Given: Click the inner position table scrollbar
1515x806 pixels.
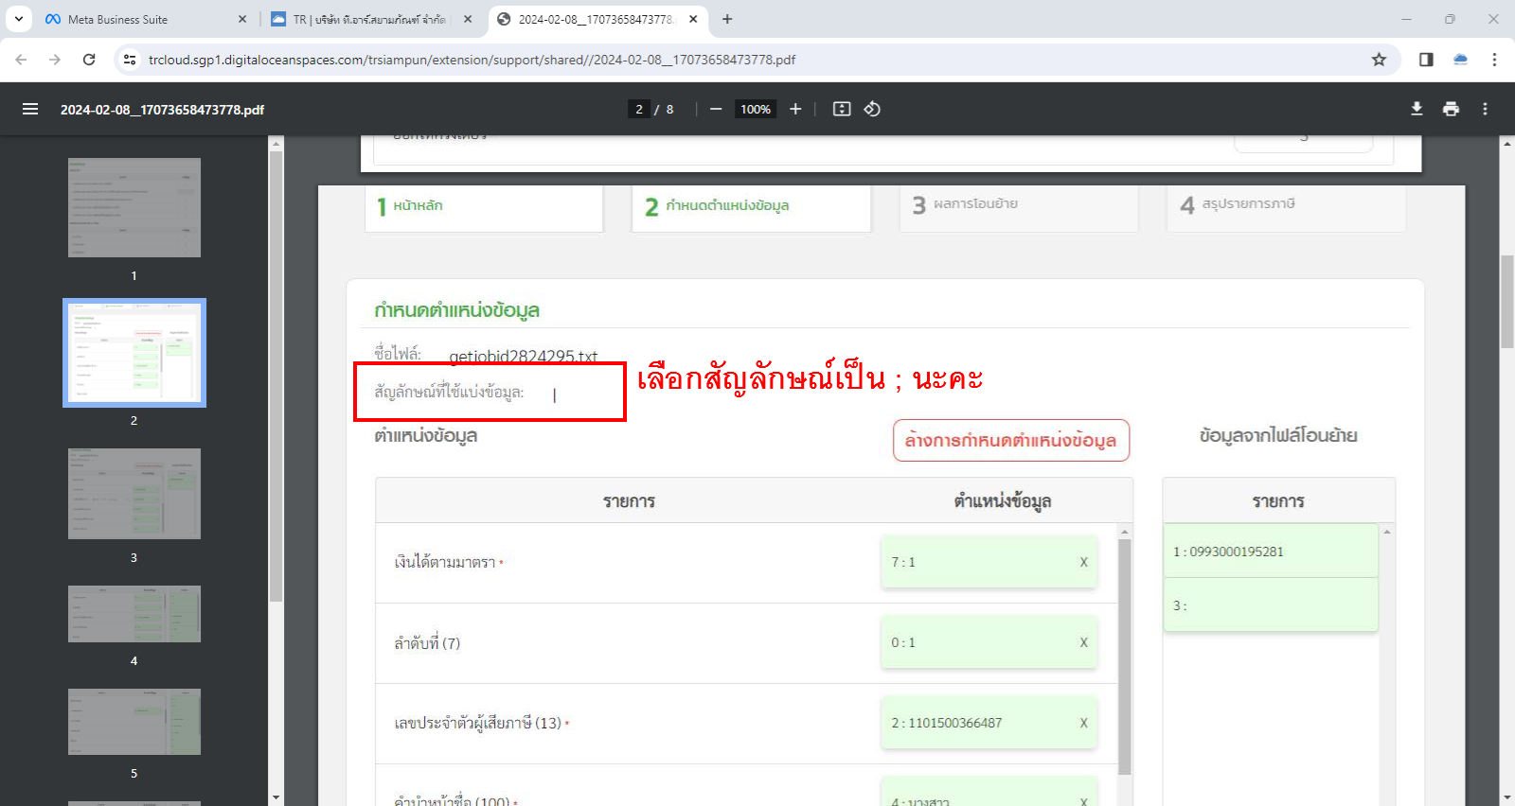Looking at the screenshot, I should point(1125,657).
